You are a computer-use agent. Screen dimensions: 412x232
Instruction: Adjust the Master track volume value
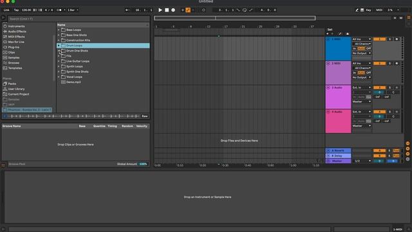pyautogui.click(x=379, y=161)
